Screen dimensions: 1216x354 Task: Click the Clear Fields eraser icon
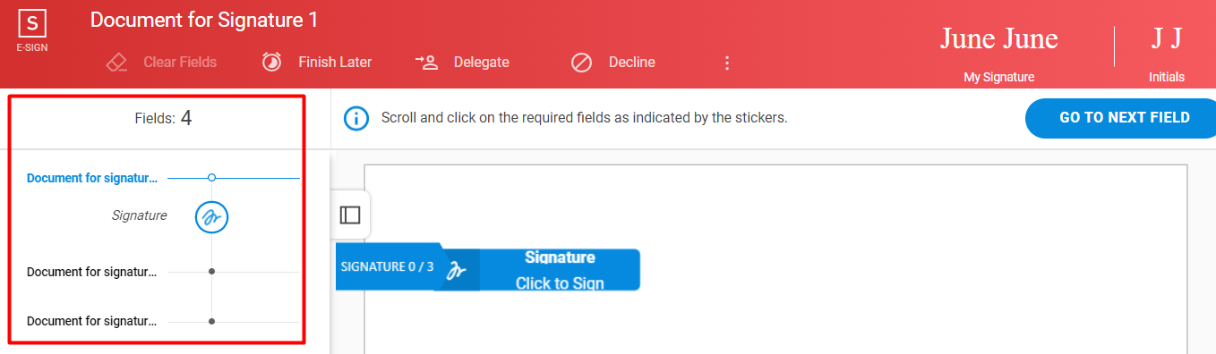[x=117, y=63]
